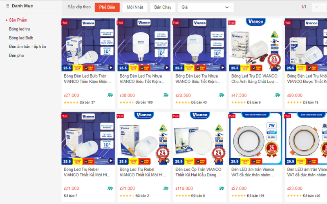327x204 pixels.
Task: Click free shipping truck icon beside ₫47.500
Action: pos(278,95)
